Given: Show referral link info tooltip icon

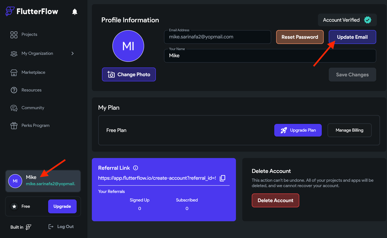Looking at the screenshot, I should [136, 168].
